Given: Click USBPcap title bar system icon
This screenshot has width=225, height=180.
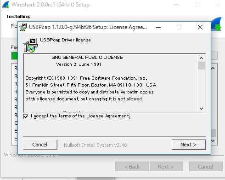Looking at the screenshot, I should [x=23, y=27].
